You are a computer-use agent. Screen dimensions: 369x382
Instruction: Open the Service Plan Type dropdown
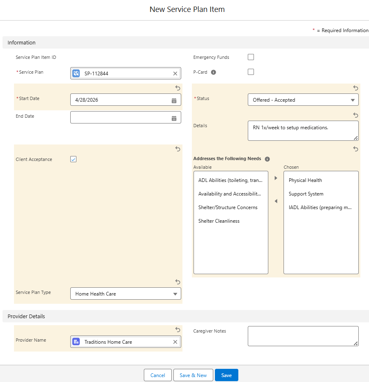(125, 293)
